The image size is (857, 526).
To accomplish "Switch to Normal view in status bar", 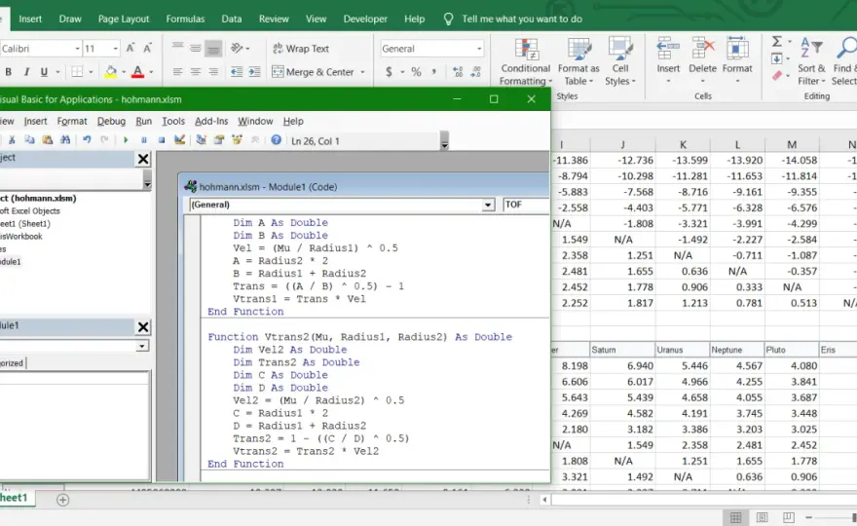I will [x=735, y=517].
